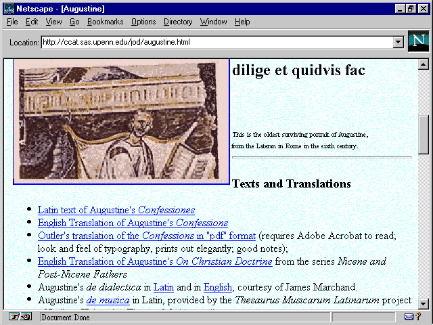
Task: Click the vertical scrollbar thumb
Action: pos(424,135)
